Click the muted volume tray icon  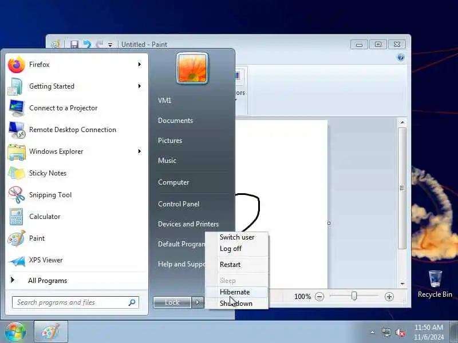coord(400,332)
